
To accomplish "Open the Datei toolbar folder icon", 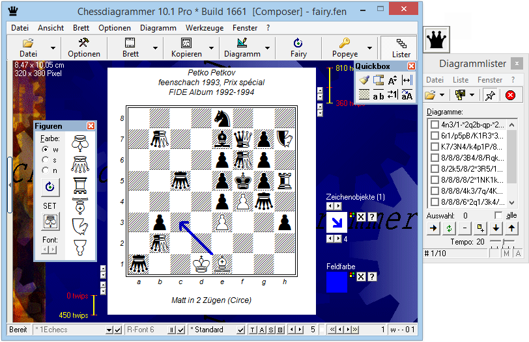I will [x=28, y=43].
